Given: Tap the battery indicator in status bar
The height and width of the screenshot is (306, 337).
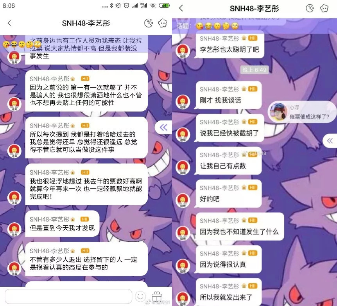Looking at the screenshot, I should tap(164, 5).
